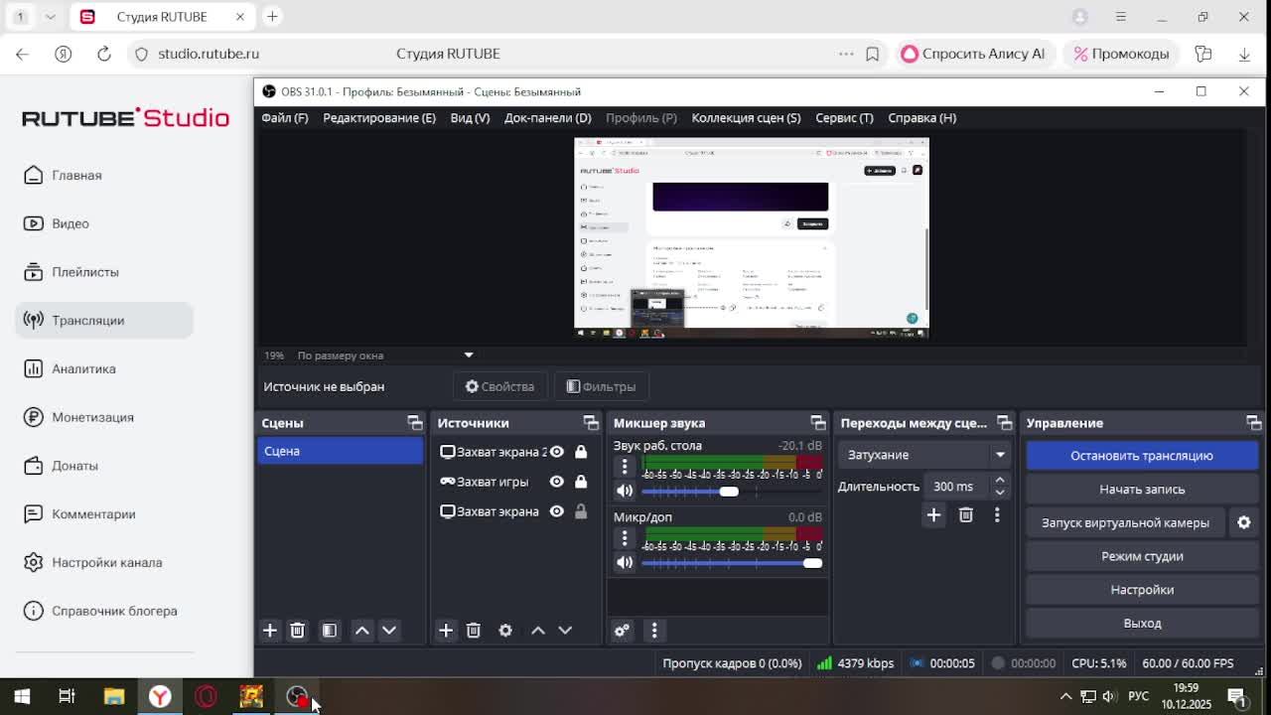Screen dimensions: 1271x715
Task: Bookmark the current browser page
Action: (872, 54)
